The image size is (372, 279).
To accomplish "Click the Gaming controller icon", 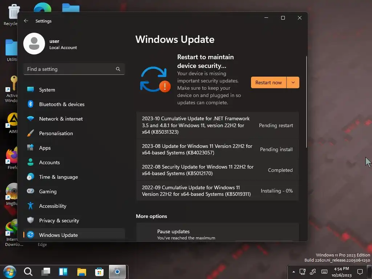I will click(x=31, y=191).
